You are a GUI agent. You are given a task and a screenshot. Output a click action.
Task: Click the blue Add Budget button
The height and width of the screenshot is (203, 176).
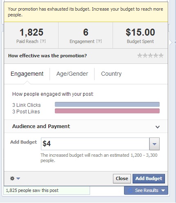coord(149,178)
